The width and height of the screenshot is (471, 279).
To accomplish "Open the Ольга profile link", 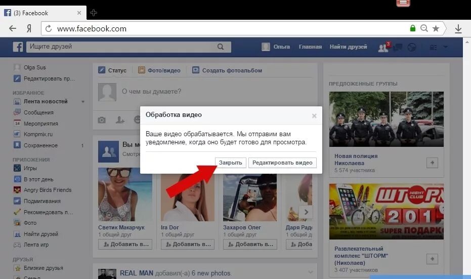I will click(276, 47).
